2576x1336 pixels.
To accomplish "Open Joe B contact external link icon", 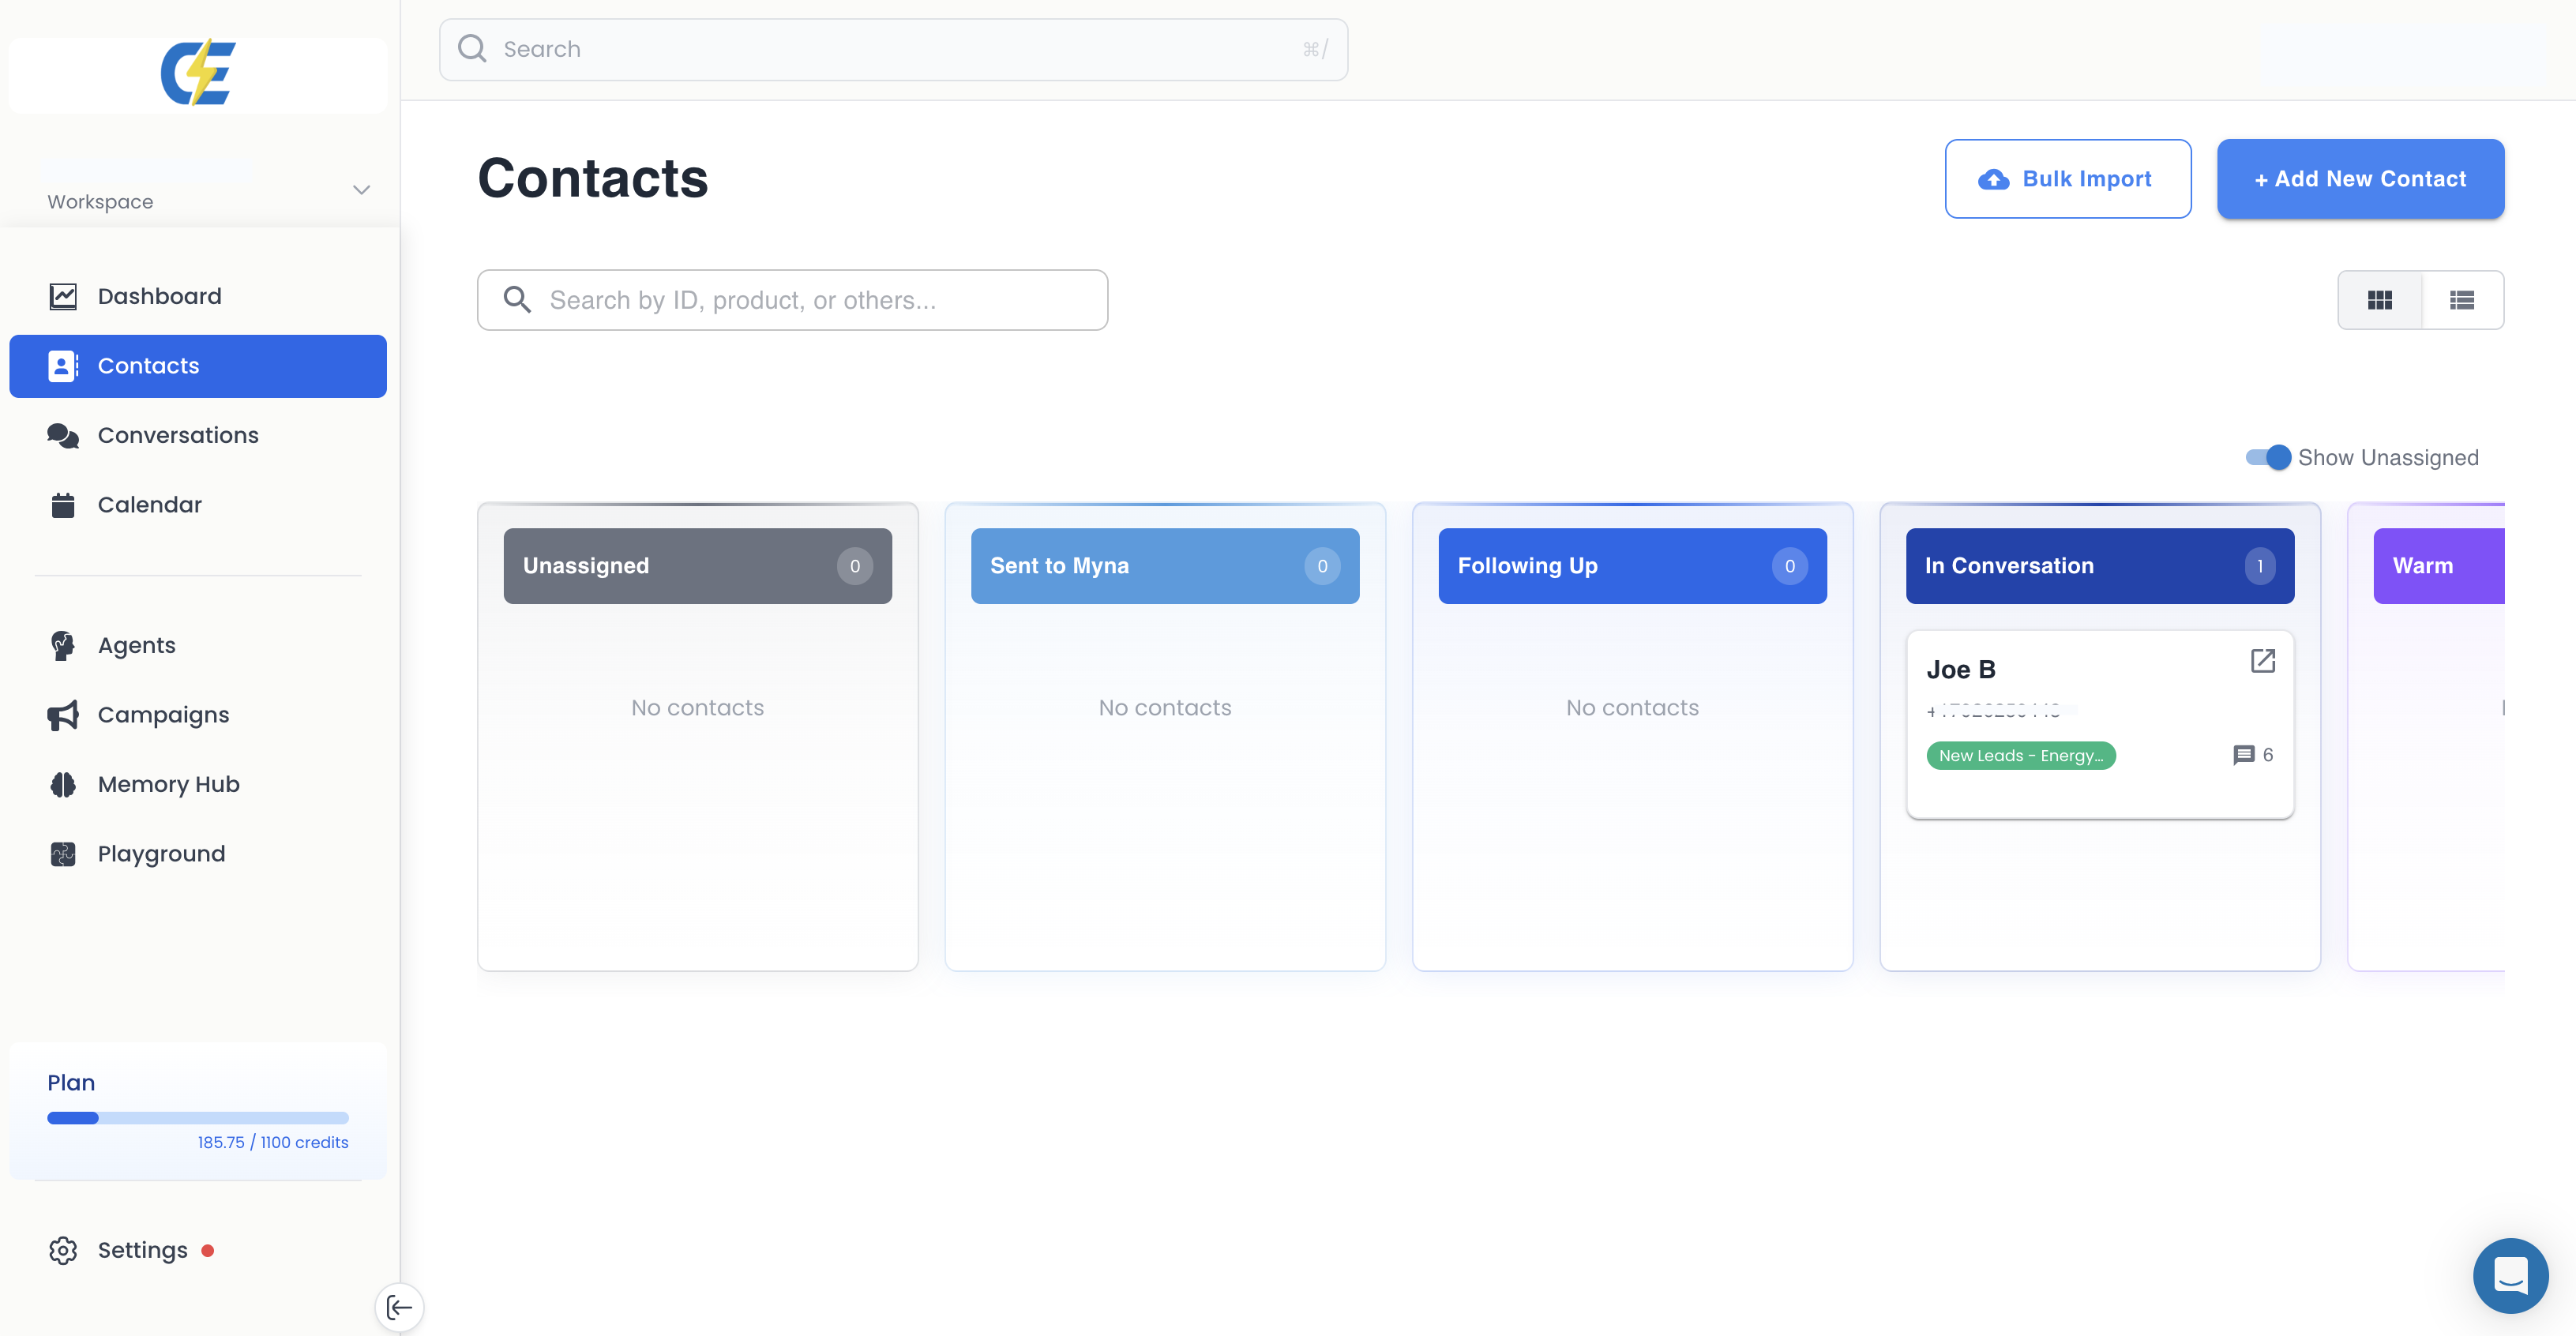I will [2262, 661].
